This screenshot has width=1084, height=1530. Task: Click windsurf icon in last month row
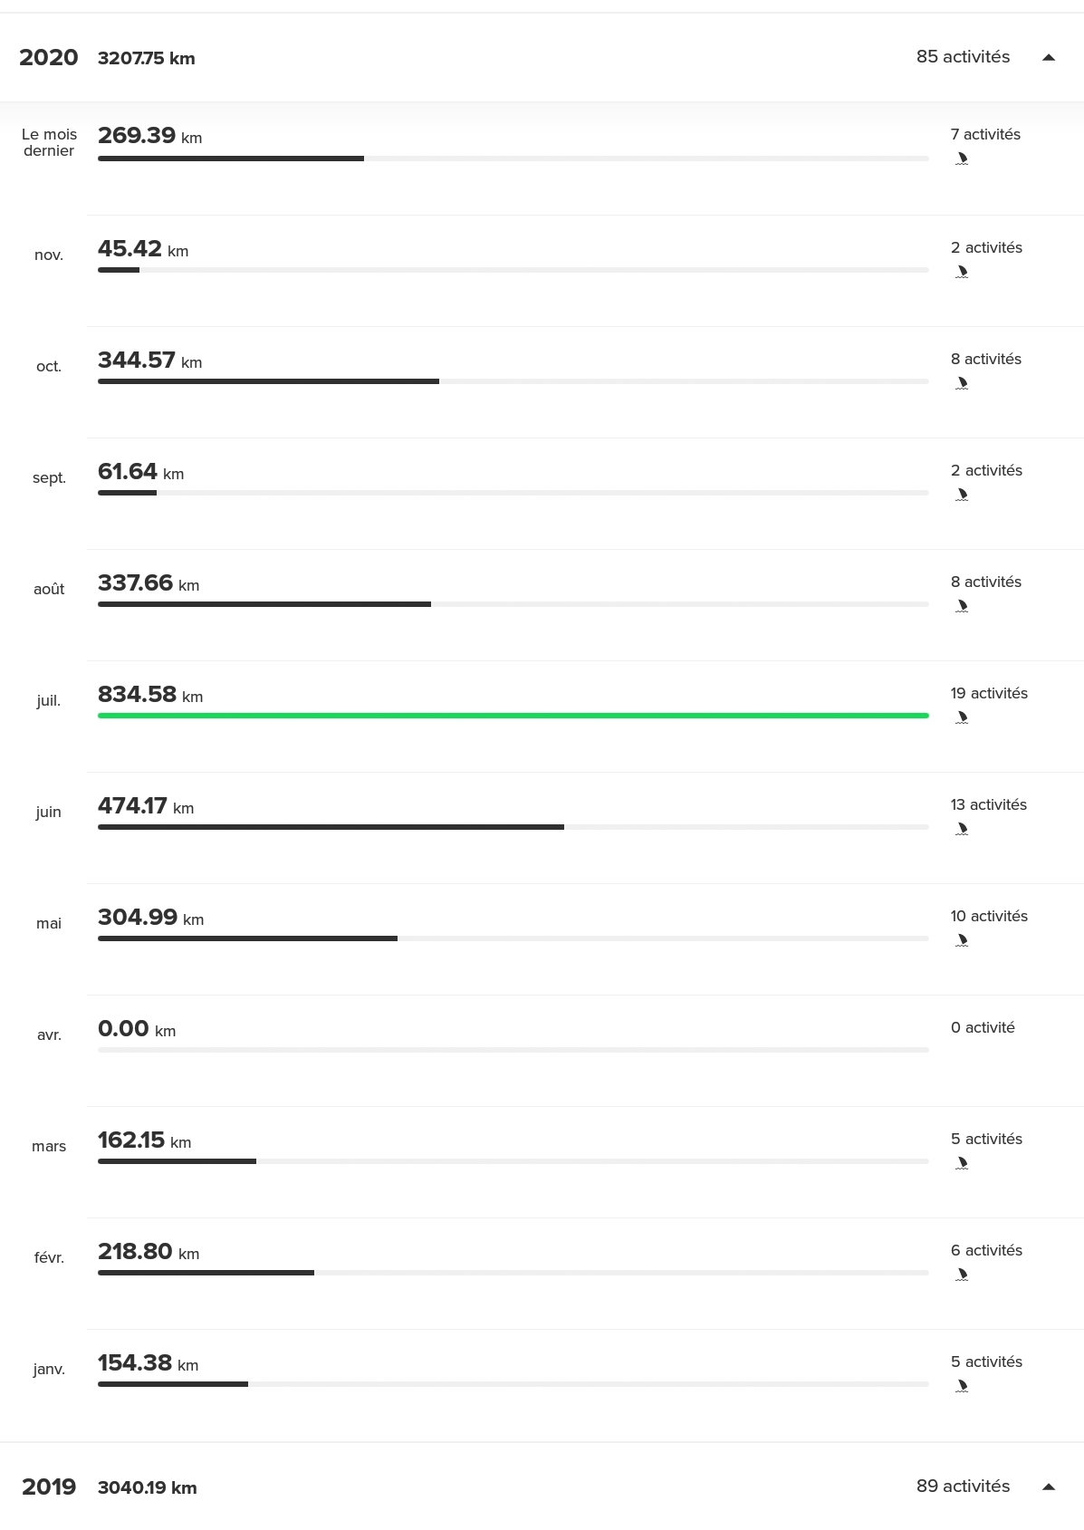(962, 159)
